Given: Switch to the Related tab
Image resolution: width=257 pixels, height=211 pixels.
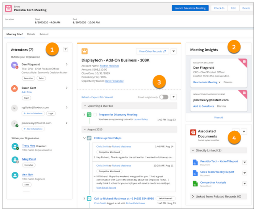Looking at the screenshot, I should [44, 34].
